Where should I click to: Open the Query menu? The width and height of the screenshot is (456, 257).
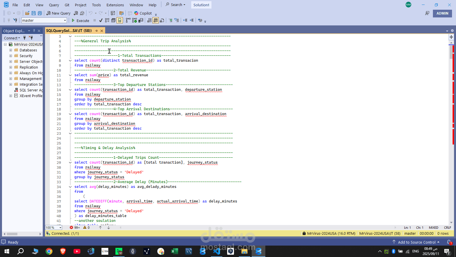click(54, 5)
